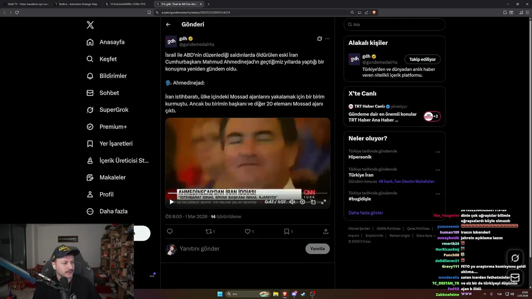
Task: Open more options for Hipersonik trend
Action: click(x=438, y=152)
